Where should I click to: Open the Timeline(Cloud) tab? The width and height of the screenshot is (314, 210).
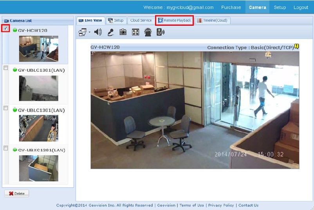pyautogui.click(x=212, y=20)
